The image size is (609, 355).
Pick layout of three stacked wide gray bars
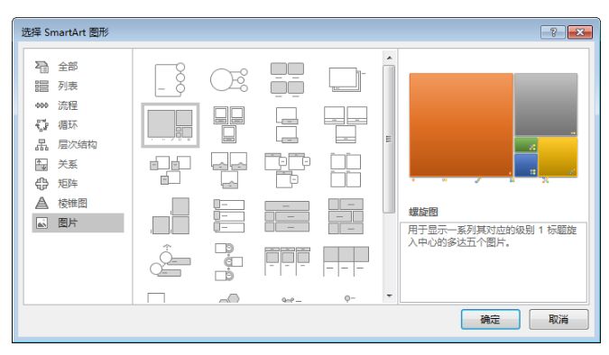point(287,215)
